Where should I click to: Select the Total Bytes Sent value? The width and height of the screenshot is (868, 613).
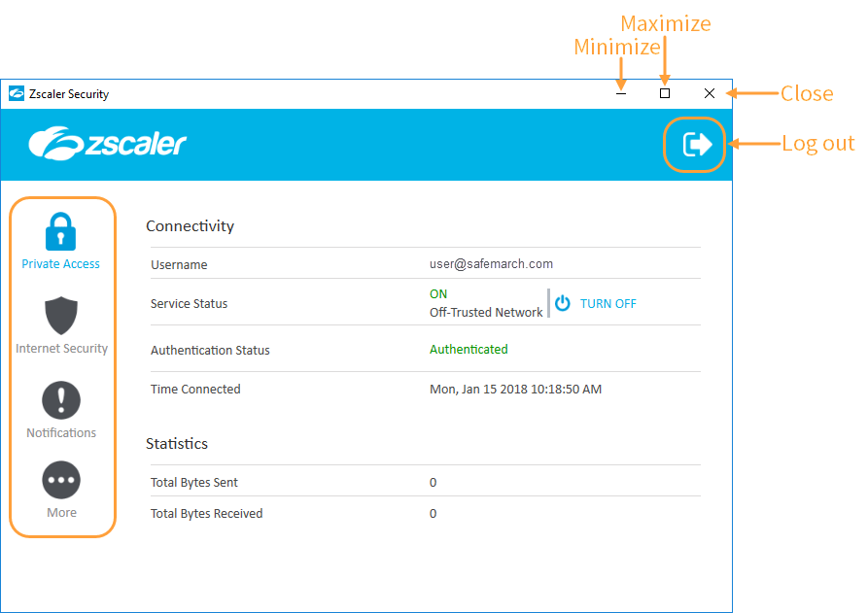click(x=433, y=482)
